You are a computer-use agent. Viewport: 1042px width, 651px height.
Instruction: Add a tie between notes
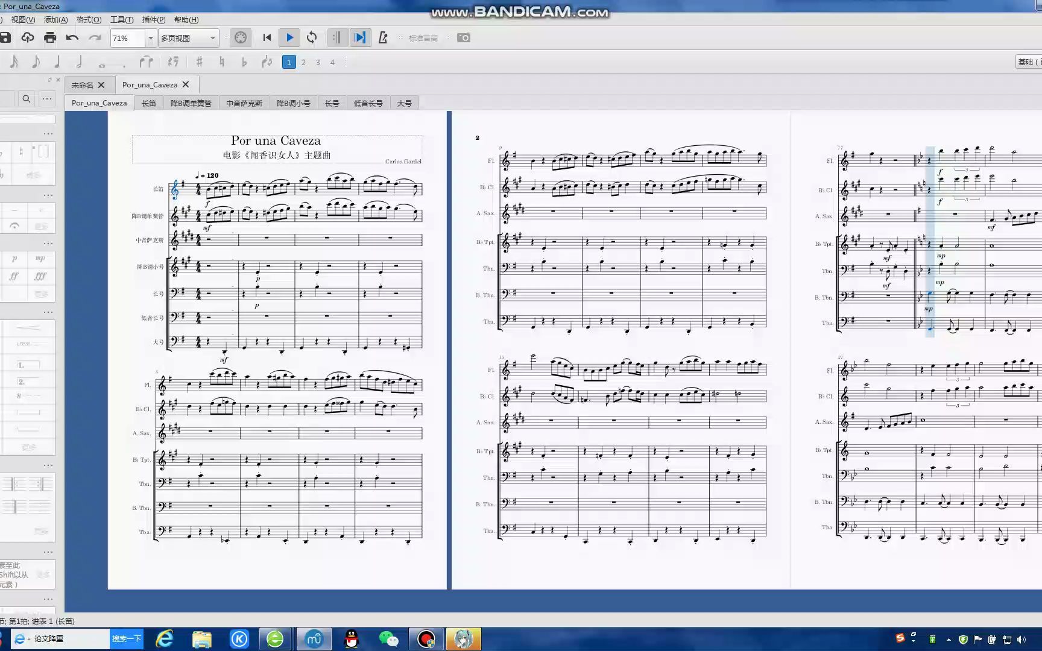[146, 61]
